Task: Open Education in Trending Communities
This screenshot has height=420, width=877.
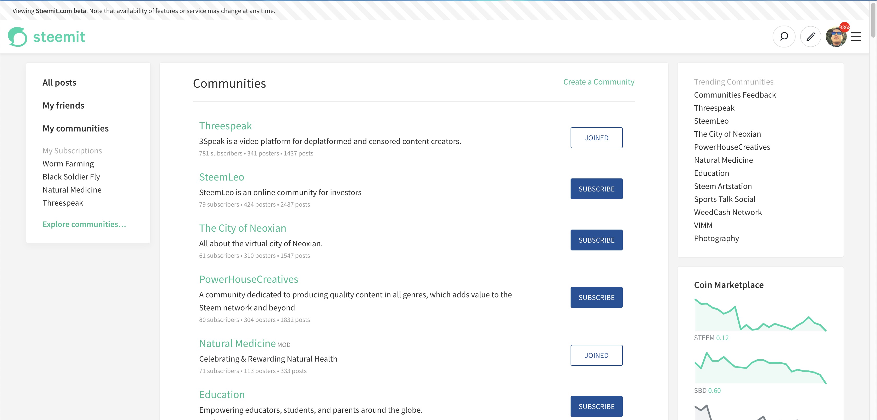Action: 711,173
